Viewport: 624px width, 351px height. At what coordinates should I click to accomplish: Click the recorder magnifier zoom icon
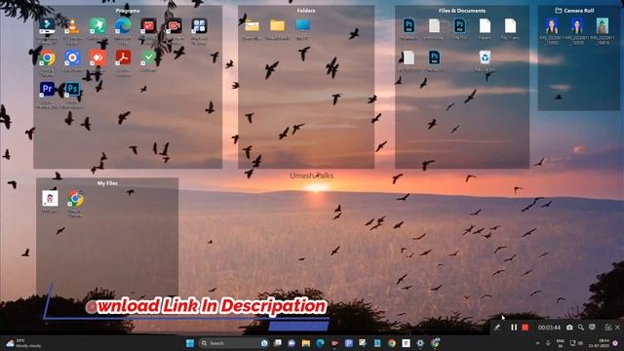tap(581, 328)
